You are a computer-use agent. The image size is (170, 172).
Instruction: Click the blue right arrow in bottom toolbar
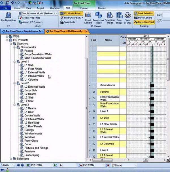22,165
